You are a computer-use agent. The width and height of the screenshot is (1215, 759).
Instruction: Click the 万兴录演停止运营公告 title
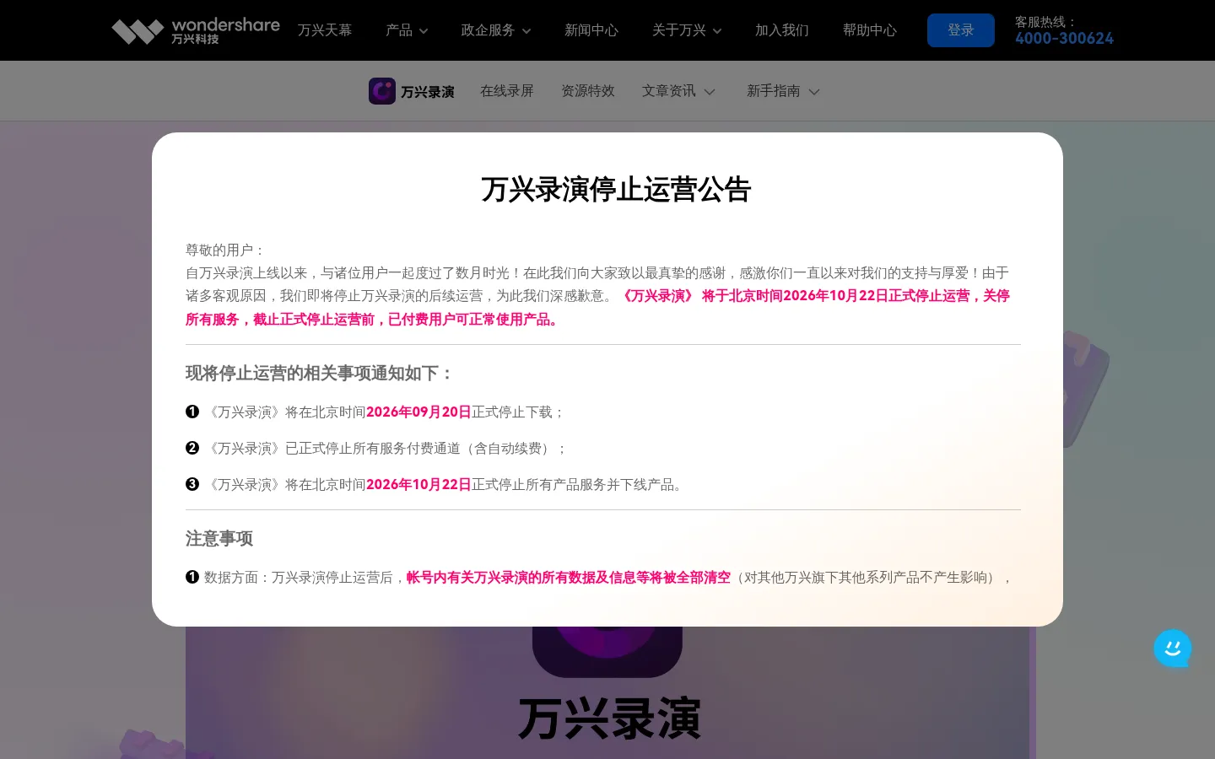(616, 190)
